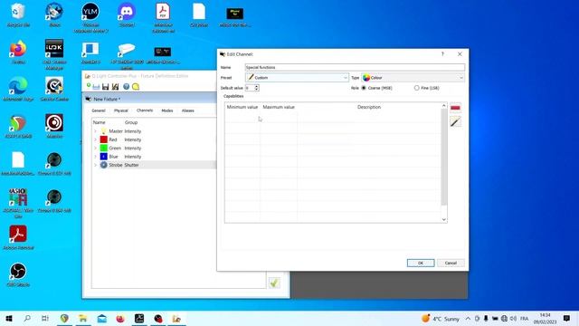
Task: Select the Green channel colour swatch
Action: pyautogui.click(x=104, y=149)
